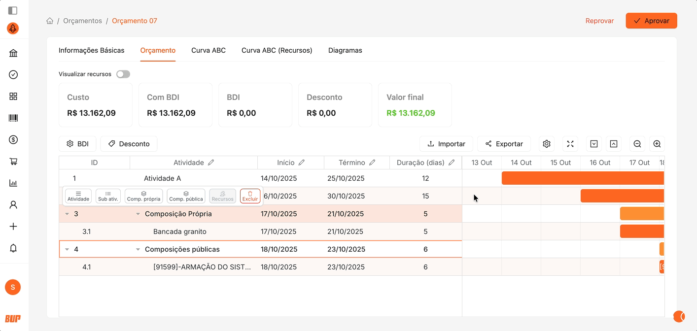The height and width of the screenshot is (331, 697).
Task: Click pencil icon next to Atividade header
Action: 211,163
